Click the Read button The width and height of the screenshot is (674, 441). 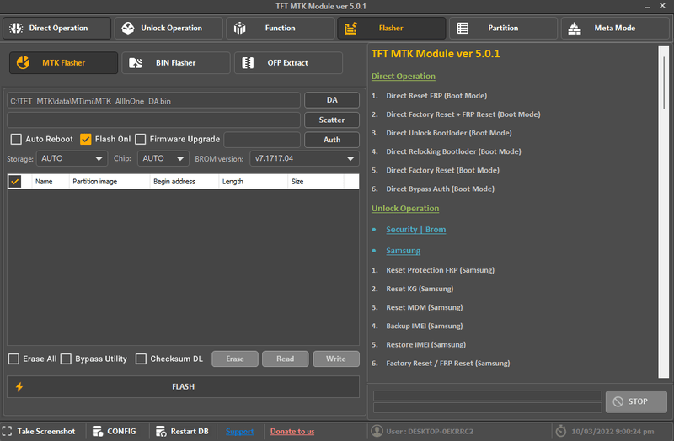[x=286, y=359]
